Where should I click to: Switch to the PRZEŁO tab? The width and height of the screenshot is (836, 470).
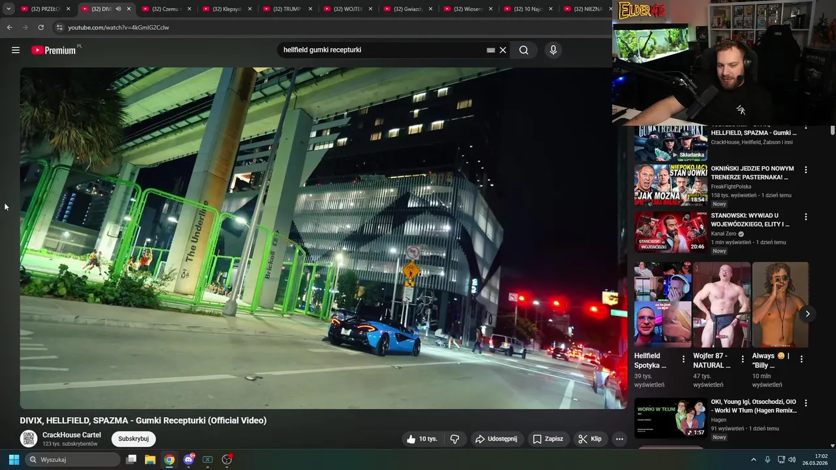point(45,9)
